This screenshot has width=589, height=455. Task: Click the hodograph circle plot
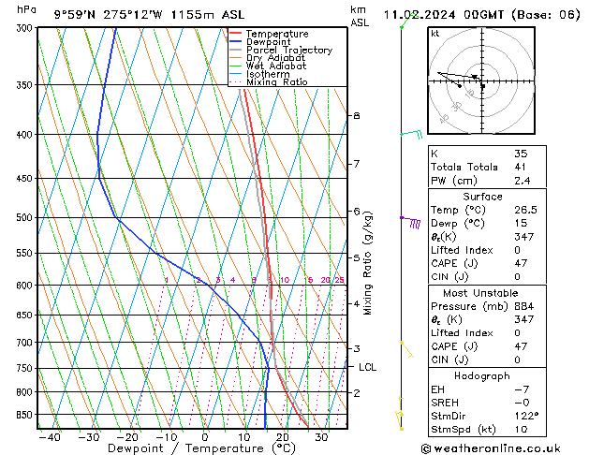tap(481, 82)
